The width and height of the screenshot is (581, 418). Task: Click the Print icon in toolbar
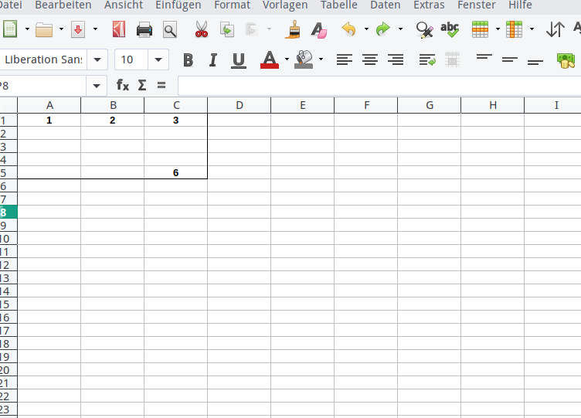(x=144, y=30)
